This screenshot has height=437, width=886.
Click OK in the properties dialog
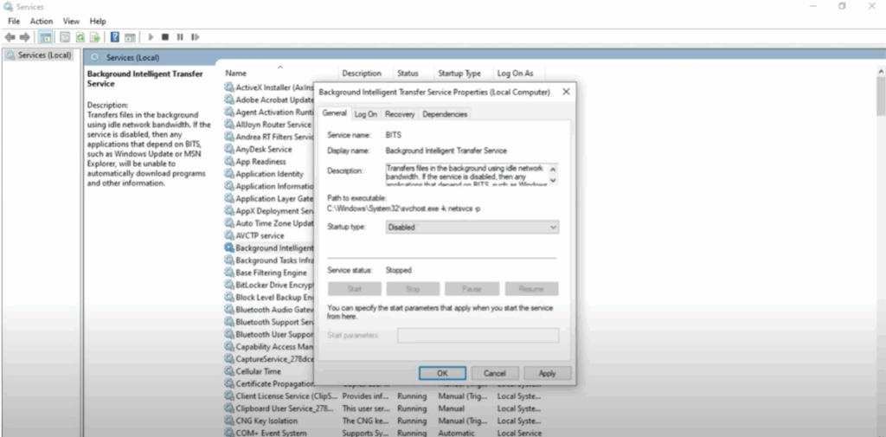[x=442, y=373]
